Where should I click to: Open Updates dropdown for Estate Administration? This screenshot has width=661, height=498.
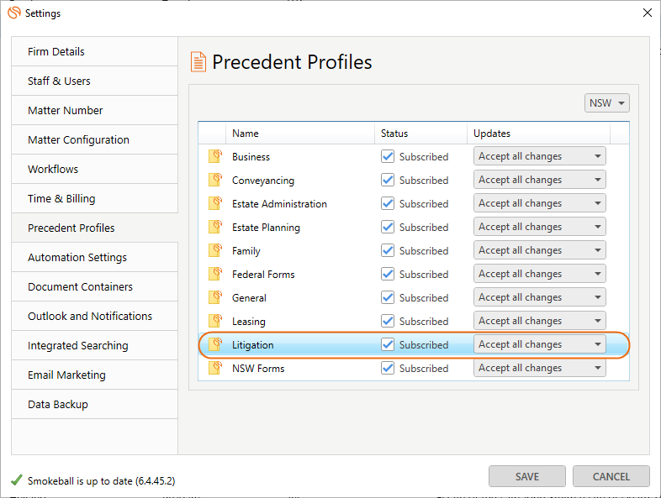pyautogui.click(x=540, y=203)
